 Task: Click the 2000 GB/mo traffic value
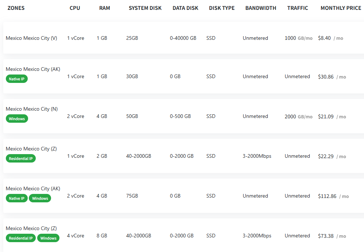(x=299, y=117)
